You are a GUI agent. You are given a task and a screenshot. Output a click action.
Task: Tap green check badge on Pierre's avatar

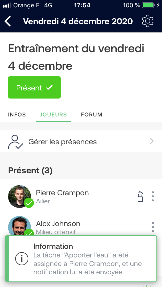tap(29, 203)
